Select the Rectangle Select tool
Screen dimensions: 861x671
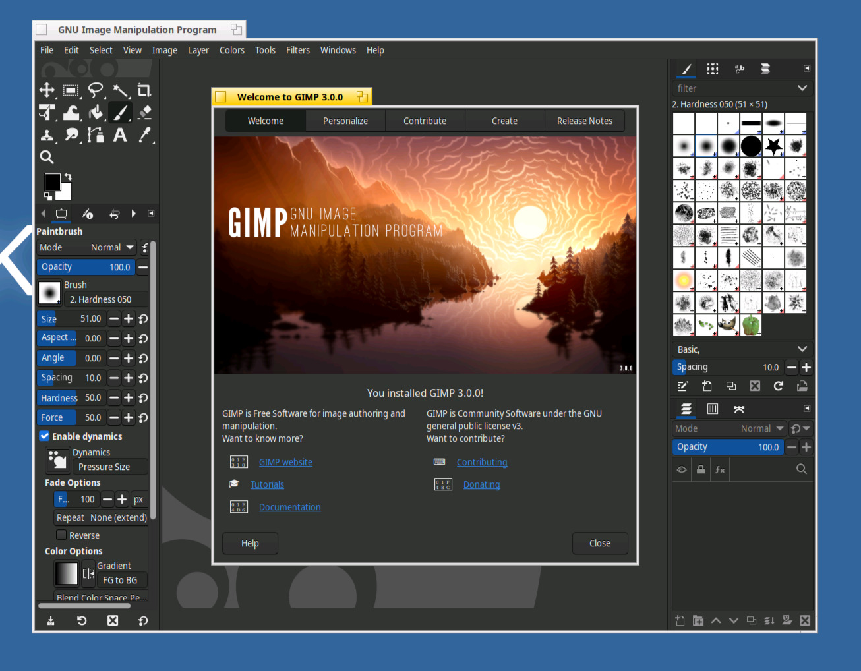[71, 90]
